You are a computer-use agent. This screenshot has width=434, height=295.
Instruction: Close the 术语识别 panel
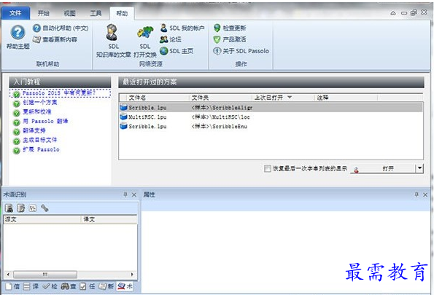[x=134, y=194]
